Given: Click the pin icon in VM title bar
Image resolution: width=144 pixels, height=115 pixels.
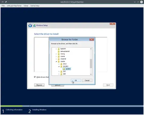Looking at the screenshot, I should click(x=6, y=2).
